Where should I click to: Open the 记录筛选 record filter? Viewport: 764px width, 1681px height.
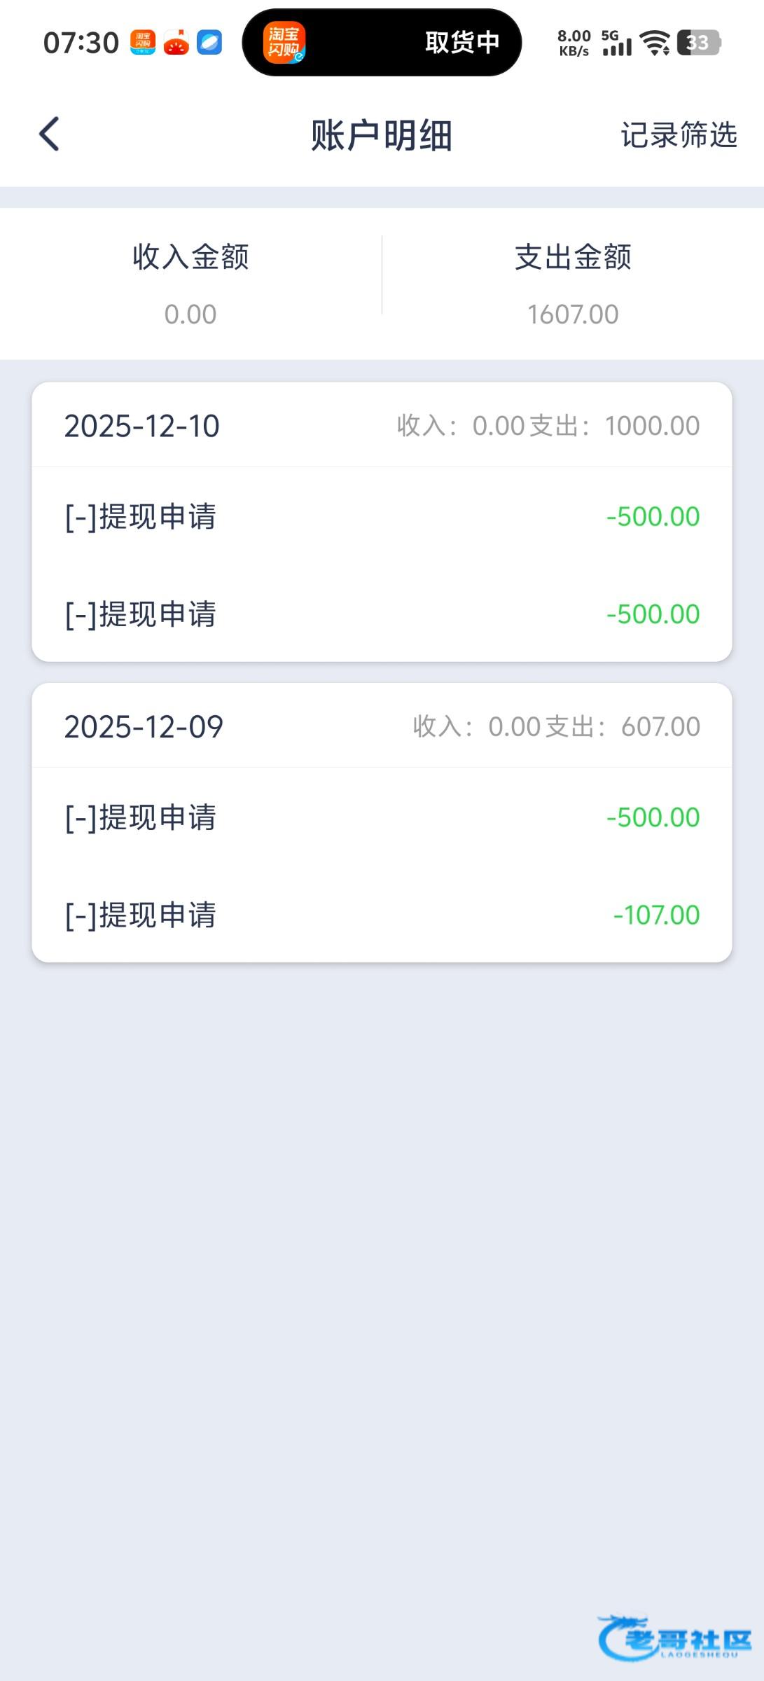(679, 134)
